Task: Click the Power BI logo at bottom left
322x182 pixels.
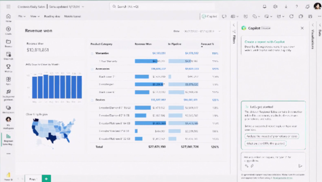Action: (x=8, y=176)
